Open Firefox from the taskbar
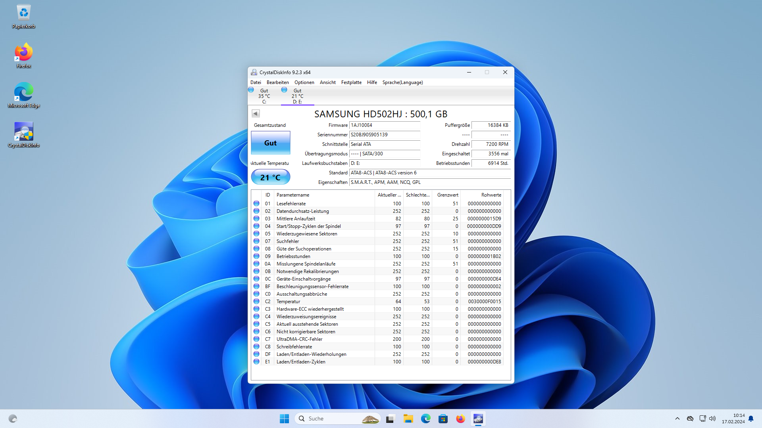The width and height of the screenshot is (762, 428). pos(460,419)
